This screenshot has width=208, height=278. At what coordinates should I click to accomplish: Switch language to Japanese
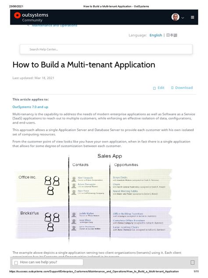pyautogui.click(x=172, y=35)
